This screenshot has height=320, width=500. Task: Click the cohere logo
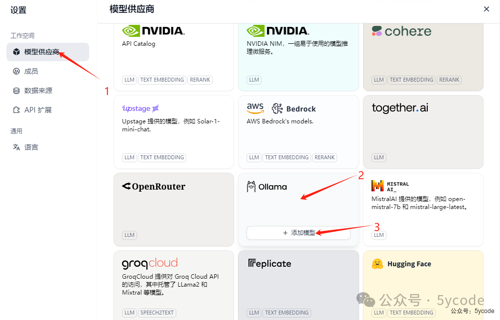[x=401, y=31]
